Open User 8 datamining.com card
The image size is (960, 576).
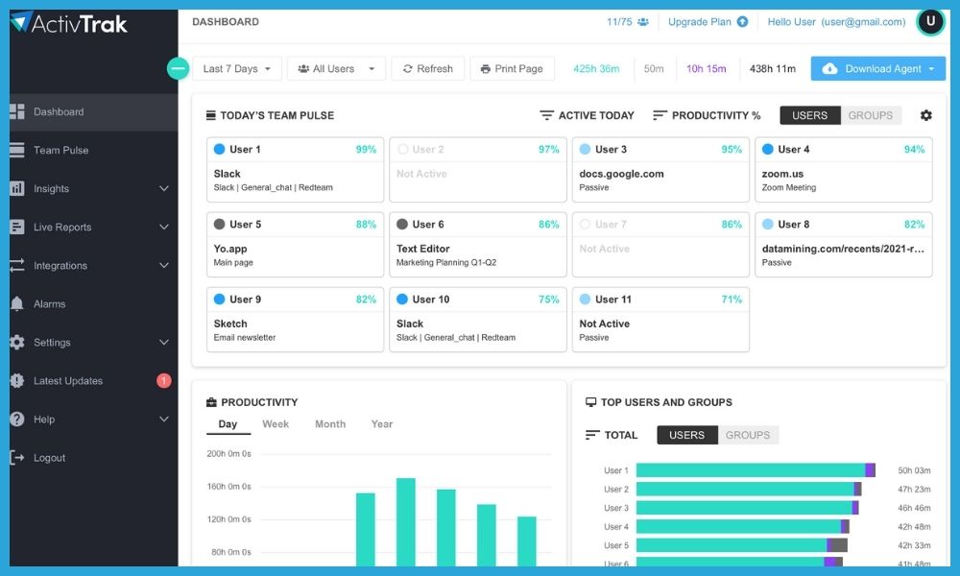point(844,245)
